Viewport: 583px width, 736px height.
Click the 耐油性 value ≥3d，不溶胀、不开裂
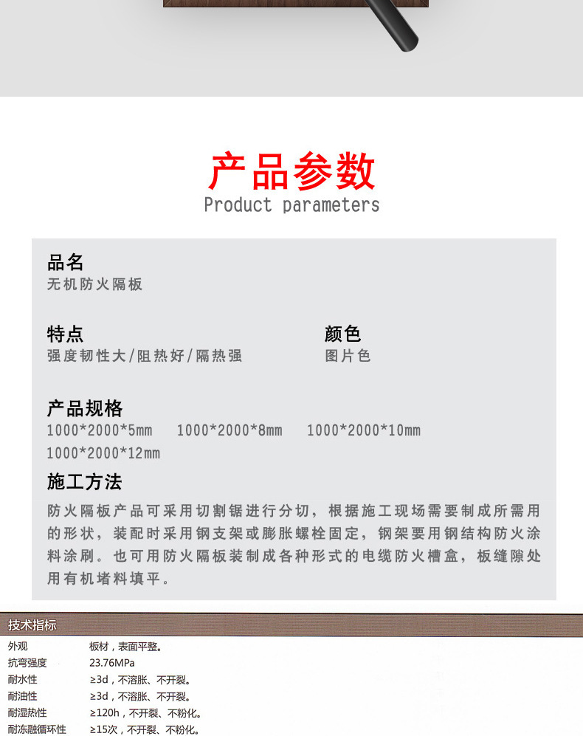tap(140, 697)
